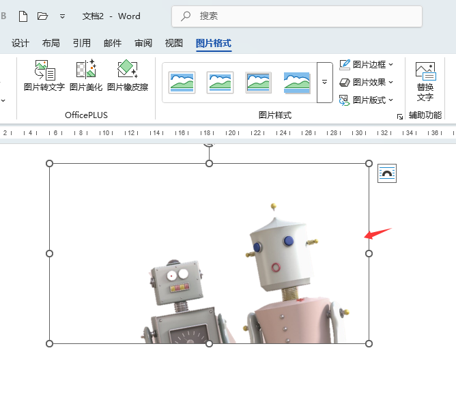
Task: Open the 图片样式 dialog launcher
Action: pyautogui.click(x=400, y=117)
